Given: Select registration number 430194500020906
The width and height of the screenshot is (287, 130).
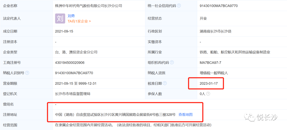Looking at the screenshot, I should [70, 63].
